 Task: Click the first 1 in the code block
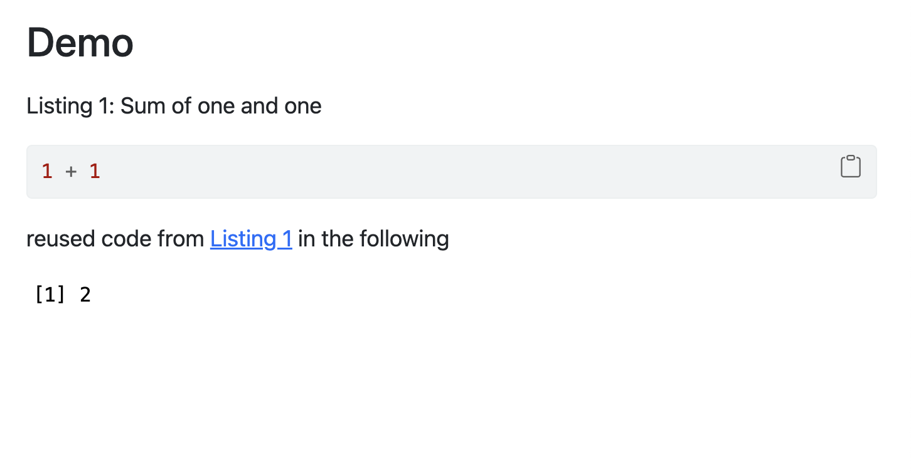click(x=47, y=171)
